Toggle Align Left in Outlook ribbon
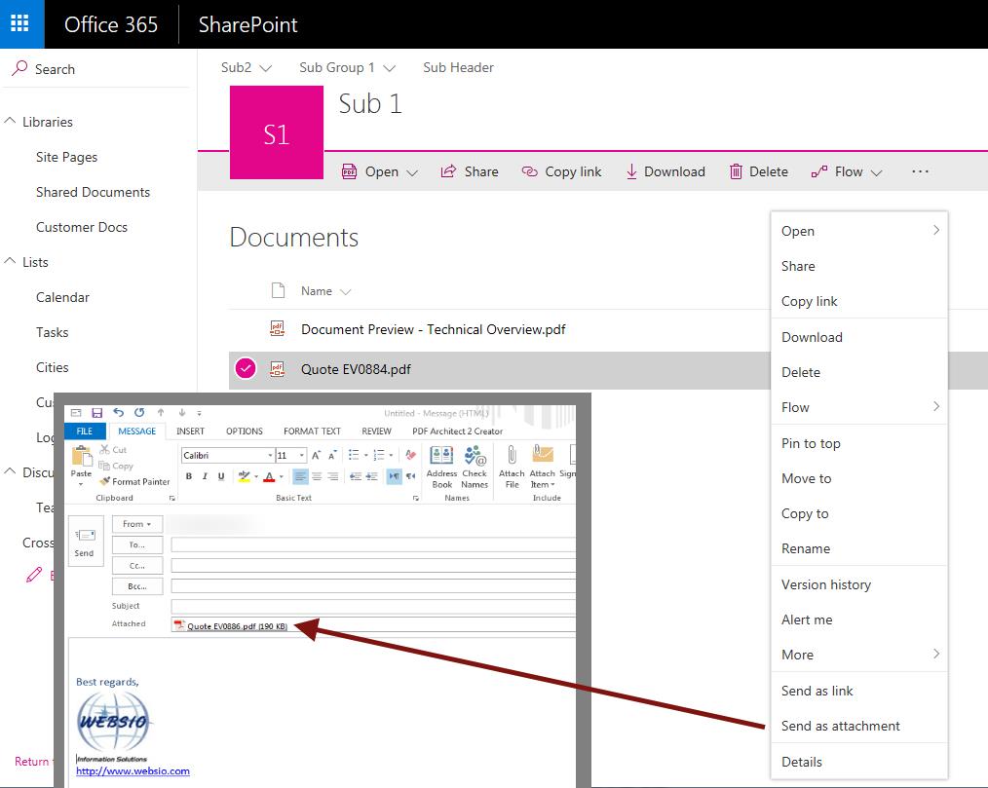 point(300,476)
